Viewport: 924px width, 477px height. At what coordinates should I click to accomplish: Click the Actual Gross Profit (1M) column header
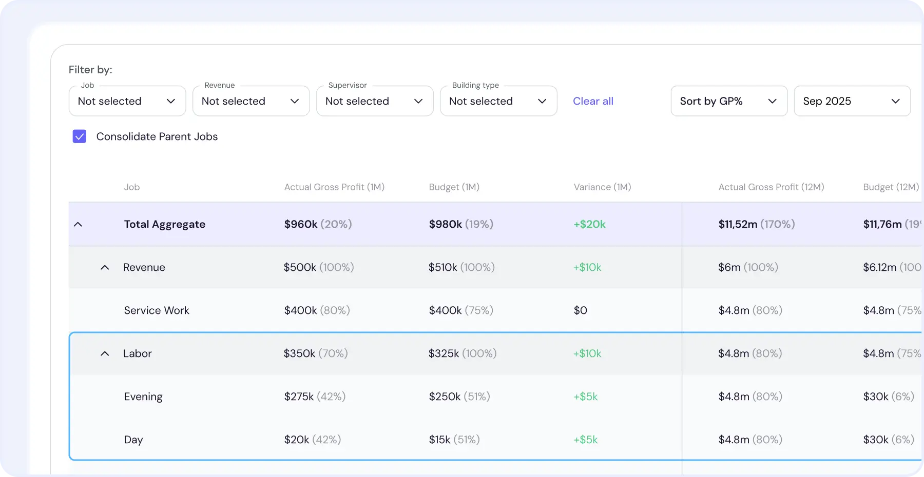pyautogui.click(x=334, y=187)
